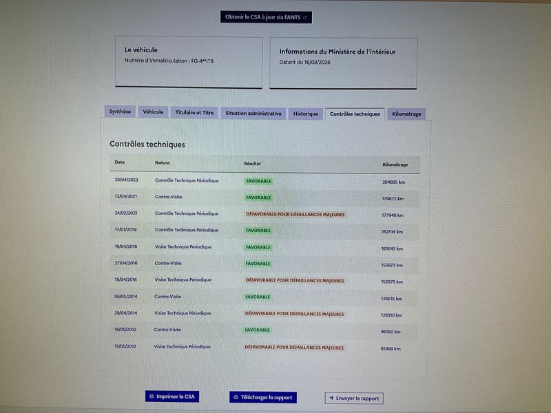Go to the Historique tab
551x413 pixels.
pyautogui.click(x=305, y=114)
